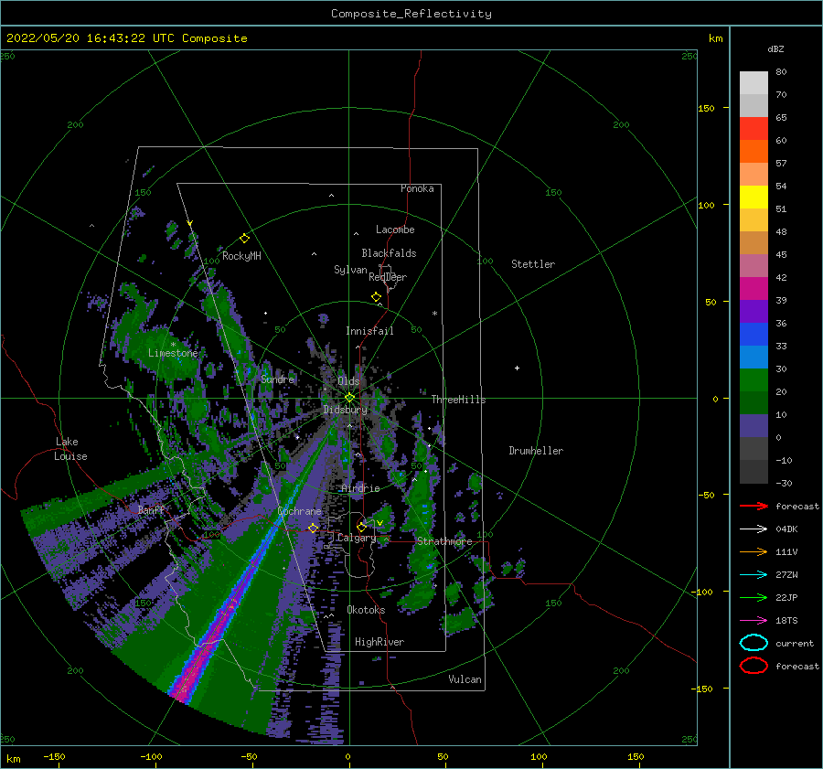Click the dBZ legend heading
This screenshot has width=823, height=769.
[775, 48]
